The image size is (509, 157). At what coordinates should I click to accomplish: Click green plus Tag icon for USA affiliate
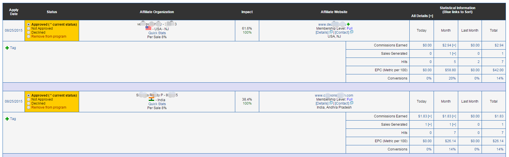(x=7, y=48)
